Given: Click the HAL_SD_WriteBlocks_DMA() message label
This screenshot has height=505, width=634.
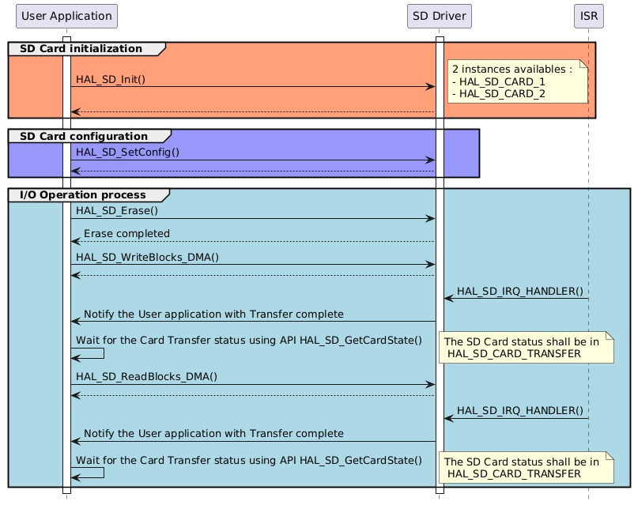Looking at the screenshot, I should point(147,257).
